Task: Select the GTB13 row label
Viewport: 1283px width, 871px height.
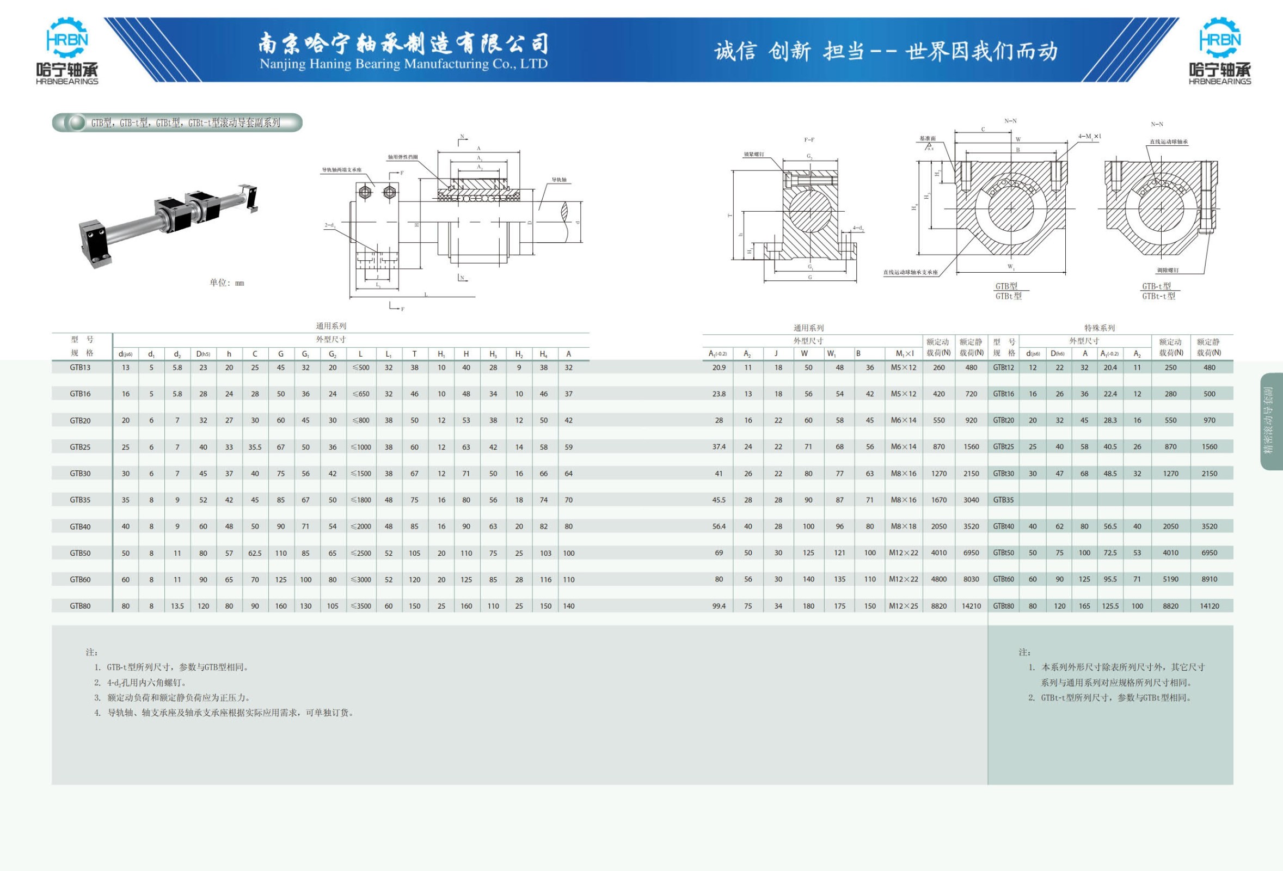Action: [x=81, y=367]
